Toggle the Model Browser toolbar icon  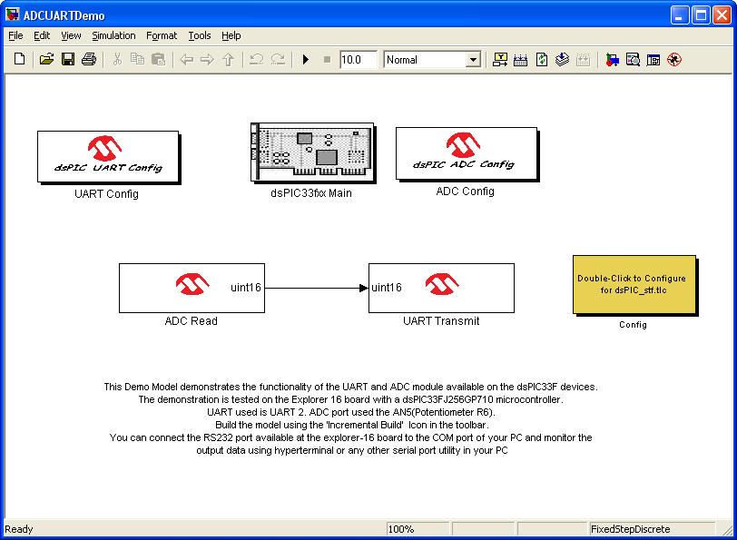pyautogui.click(x=653, y=60)
